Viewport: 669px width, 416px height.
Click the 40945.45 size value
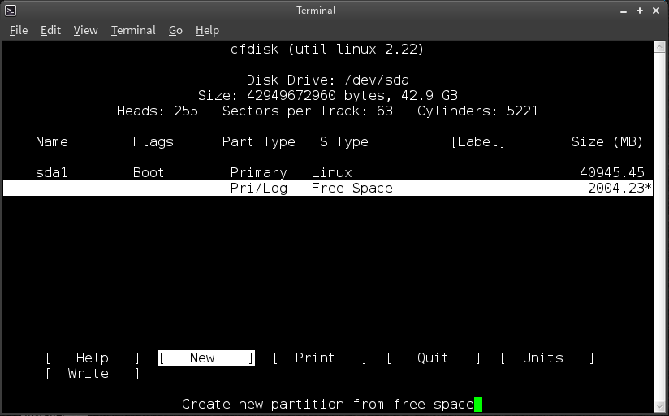612,172
